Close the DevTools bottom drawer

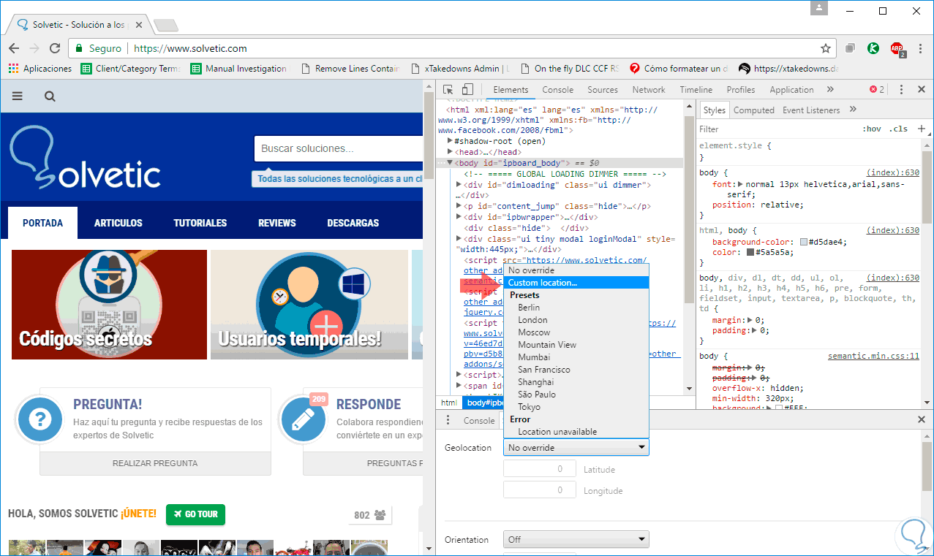922,420
